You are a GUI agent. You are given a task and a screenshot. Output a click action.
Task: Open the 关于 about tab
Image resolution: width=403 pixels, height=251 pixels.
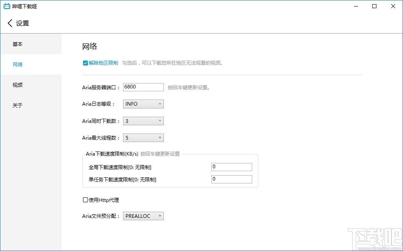tap(31, 105)
